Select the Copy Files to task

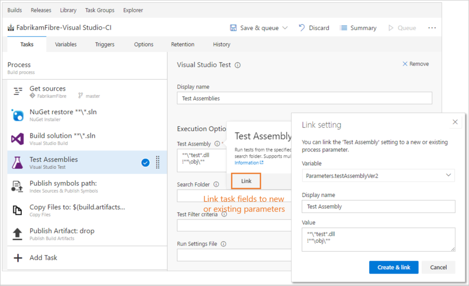coord(87,210)
